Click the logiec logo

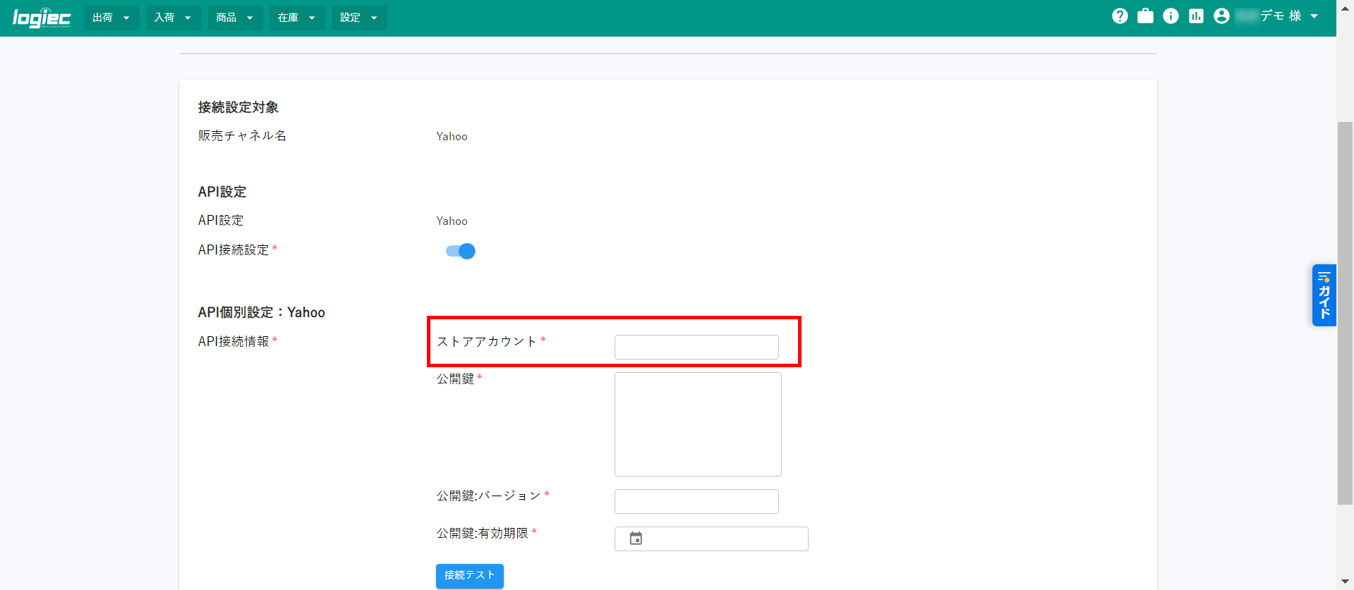pos(42,18)
